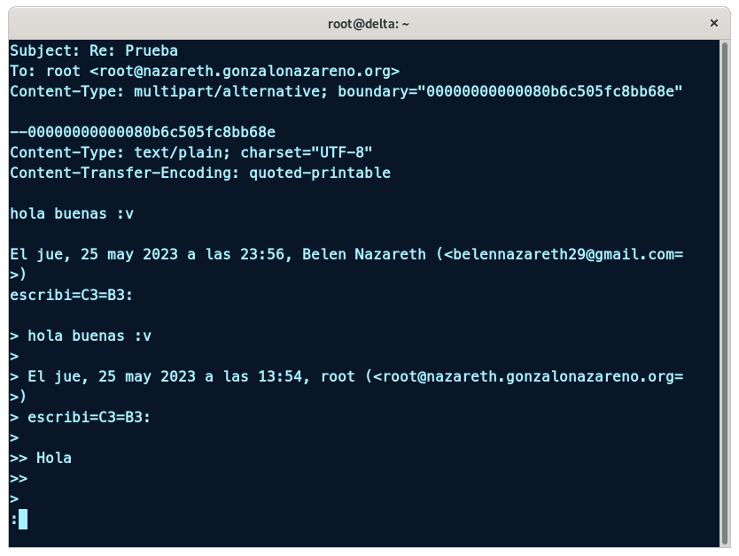The height and width of the screenshot is (556, 739).
Task: Click the '>> Hola' quoted line
Action: pos(41,458)
